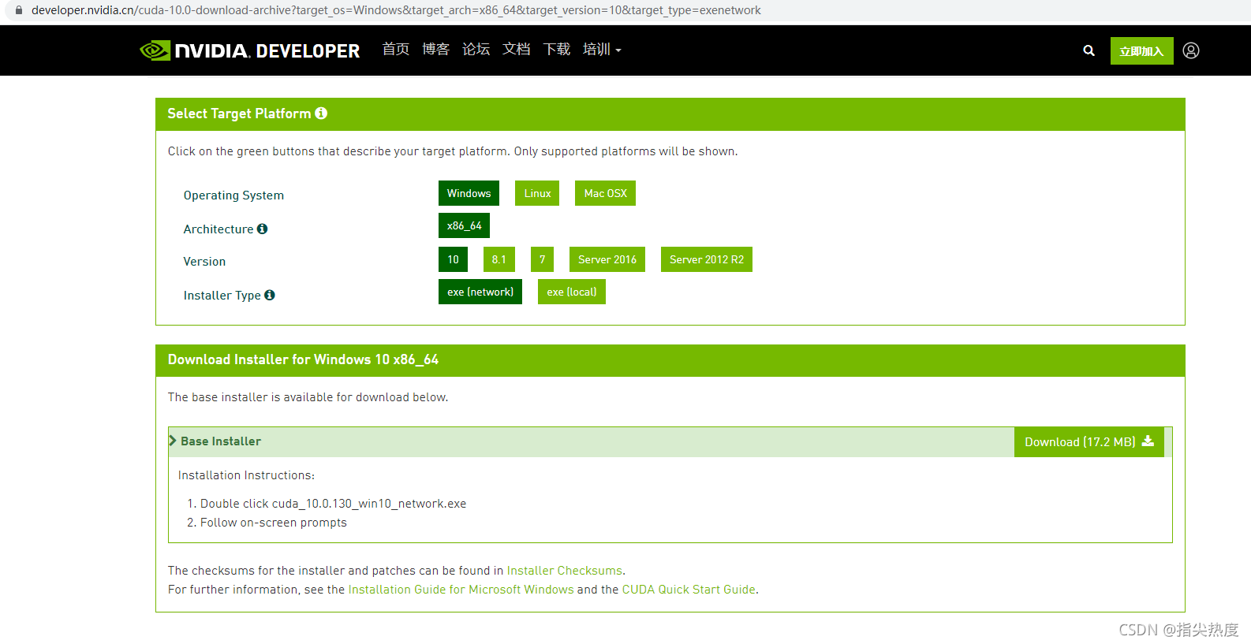
Task: Go to 首页 in the navigation
Action: pyautogui.click(x=396, y=50)
